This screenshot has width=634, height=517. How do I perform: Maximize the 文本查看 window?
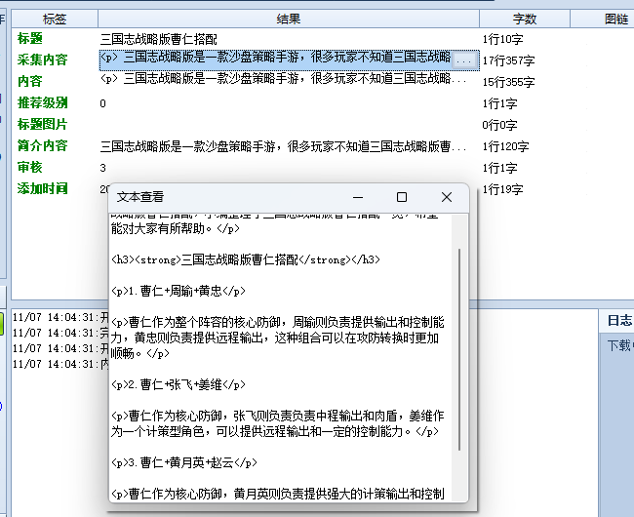(x=402, y=197)
